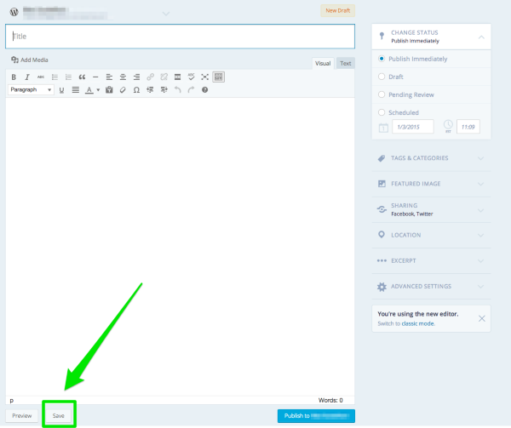The height and width of the screenshot is (428, 511).
Task: Toggle bold formatting in the editor toolbar
Action: point(14,77)
